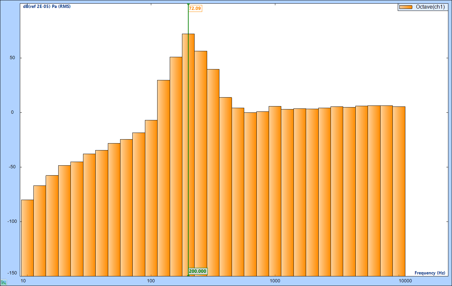
Task: Click the Frequency (Hz) axis label
Action: pos(430,273)
